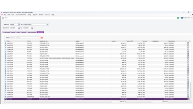The width and height of the screenshot is (193, 109).
Task: Open zoom arrow of the highlighted purple row
Action: pyautogui.click(x=5, y=99)
